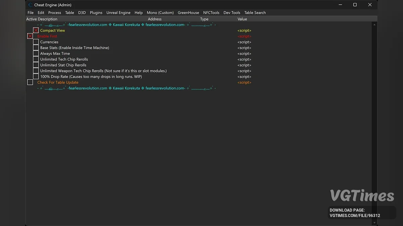Click the vertical scrollbar of address list
Image resolution: width=403 pixels, height=226 pixels.
(374, 121)
